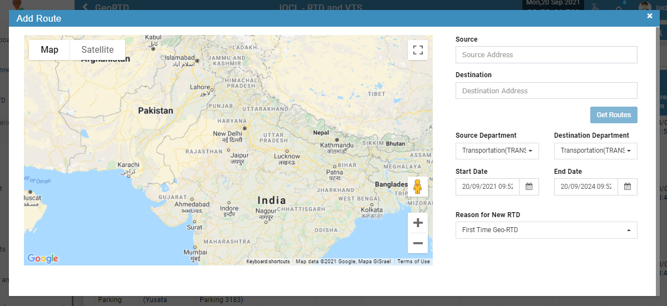
Task: Expand the Reason for New RTD dropdown
Action: 546,230
